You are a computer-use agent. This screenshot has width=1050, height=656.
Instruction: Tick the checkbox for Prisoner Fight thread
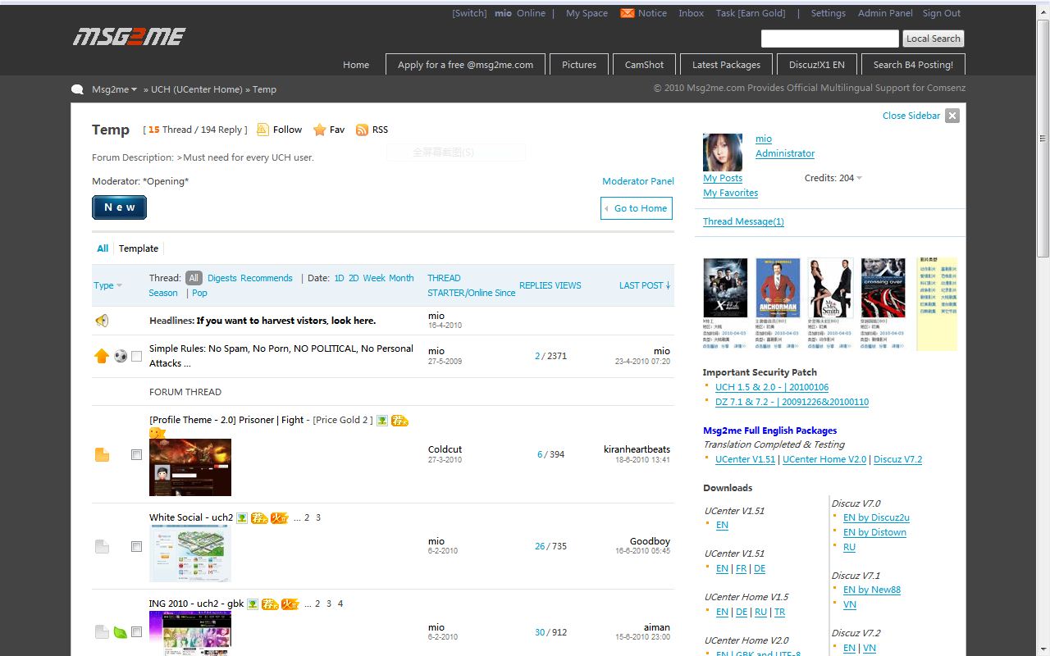pyautogui.click(x=137, y=454)
